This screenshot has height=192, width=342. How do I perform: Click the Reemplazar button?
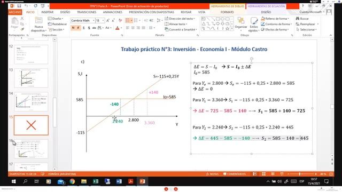pos(307,24)
